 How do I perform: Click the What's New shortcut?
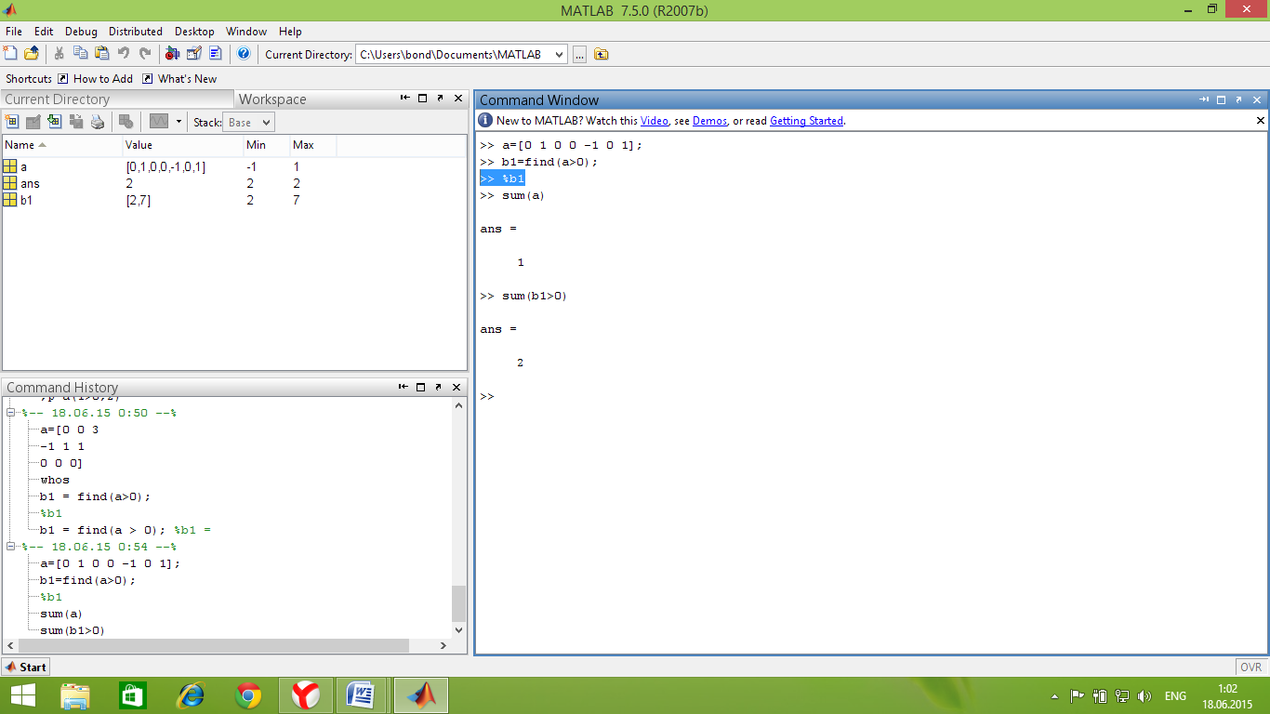coord(179,79)
